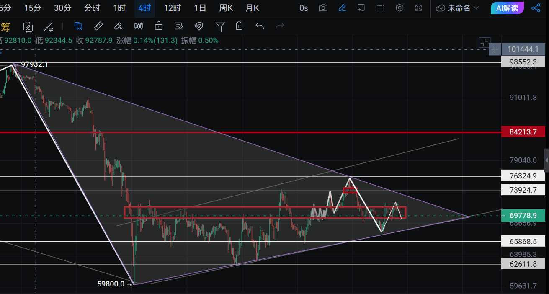Enter fullscreen with the expand arrows icon
Image resolution: width=549 pixels, height=294 pixels.
[x=418, y=8]
